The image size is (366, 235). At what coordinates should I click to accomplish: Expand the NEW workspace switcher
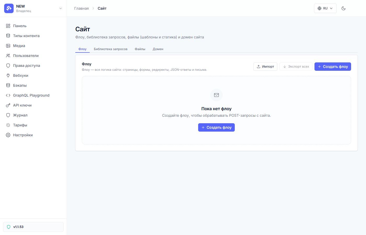point(33,8)
